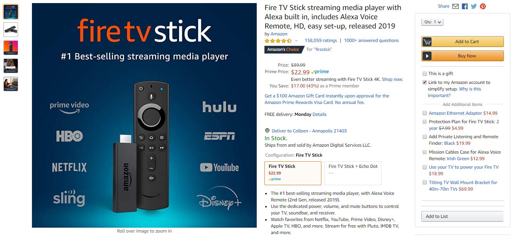The height and width of the screenshot is (236, 515).
Task: Click the play arrow icon on Buy Now
Action: point(427,56)
